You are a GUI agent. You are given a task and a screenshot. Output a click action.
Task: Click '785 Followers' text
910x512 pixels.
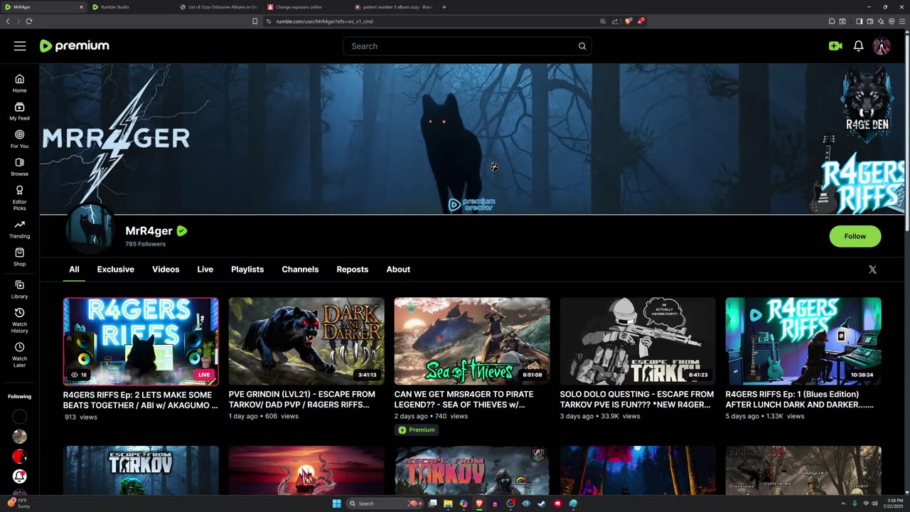(145, 244)
